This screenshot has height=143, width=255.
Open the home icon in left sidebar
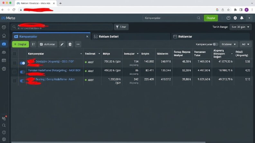click(4, 36)
